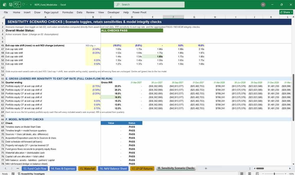Click the ellipsis to show more sheet tabs

[18, 168]
